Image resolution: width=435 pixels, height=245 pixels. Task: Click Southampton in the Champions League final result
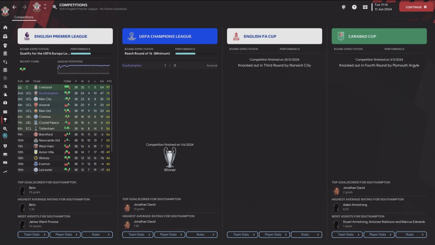click(132, 65)
